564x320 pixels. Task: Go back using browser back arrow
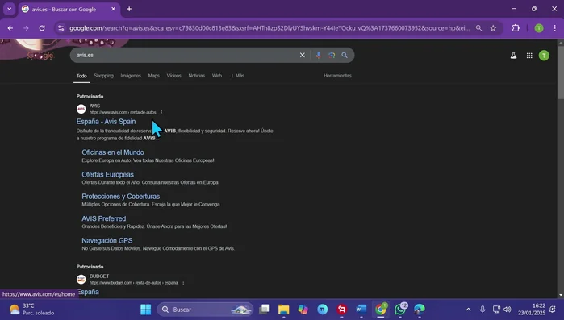tap(10, 28)
